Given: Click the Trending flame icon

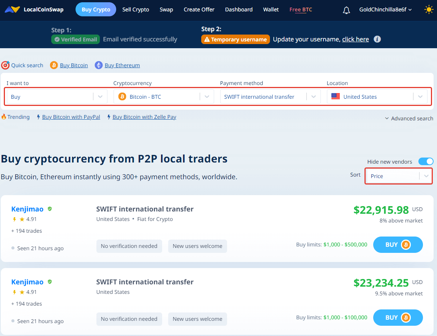Looking at the screenshot, I should tap(4, 117).
